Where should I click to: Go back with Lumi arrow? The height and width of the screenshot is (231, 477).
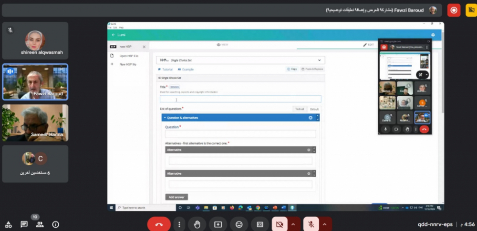point(113,35)
